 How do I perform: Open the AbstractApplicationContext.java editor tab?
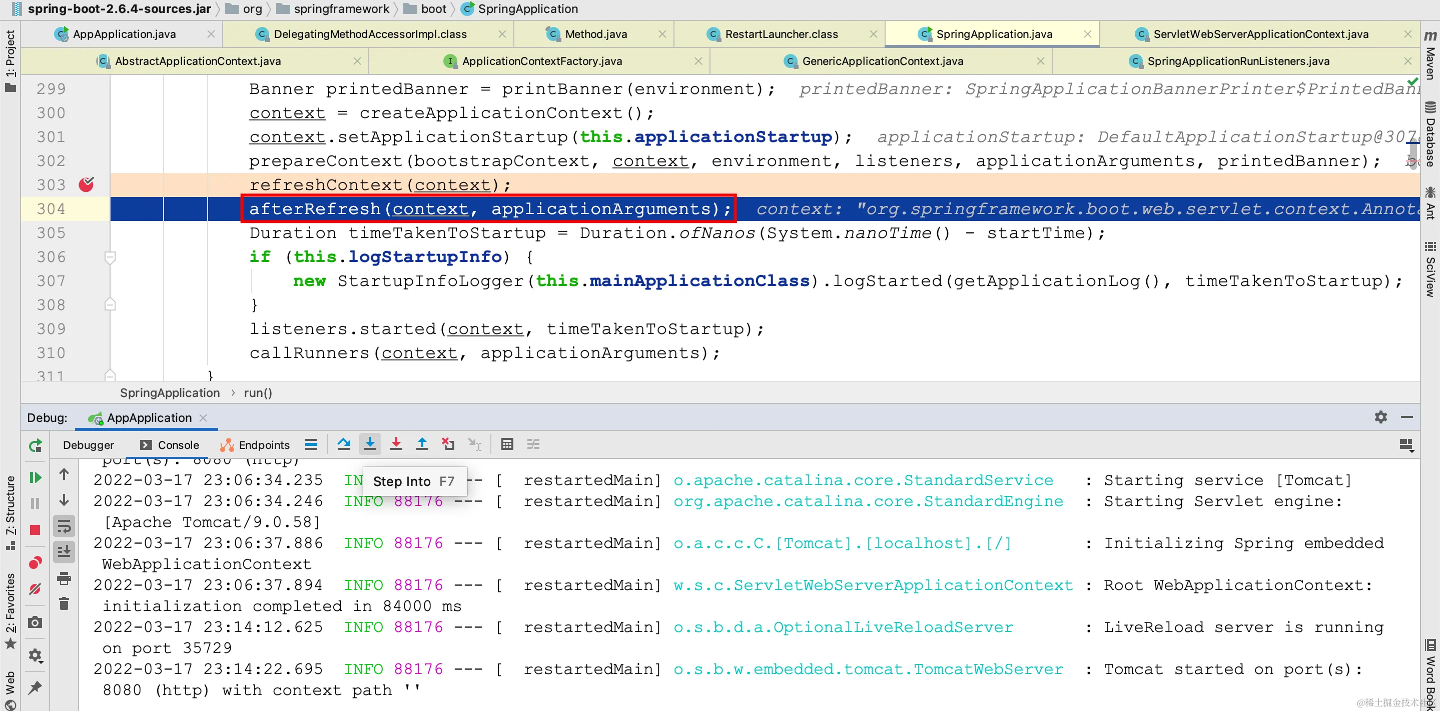point(198,61)
